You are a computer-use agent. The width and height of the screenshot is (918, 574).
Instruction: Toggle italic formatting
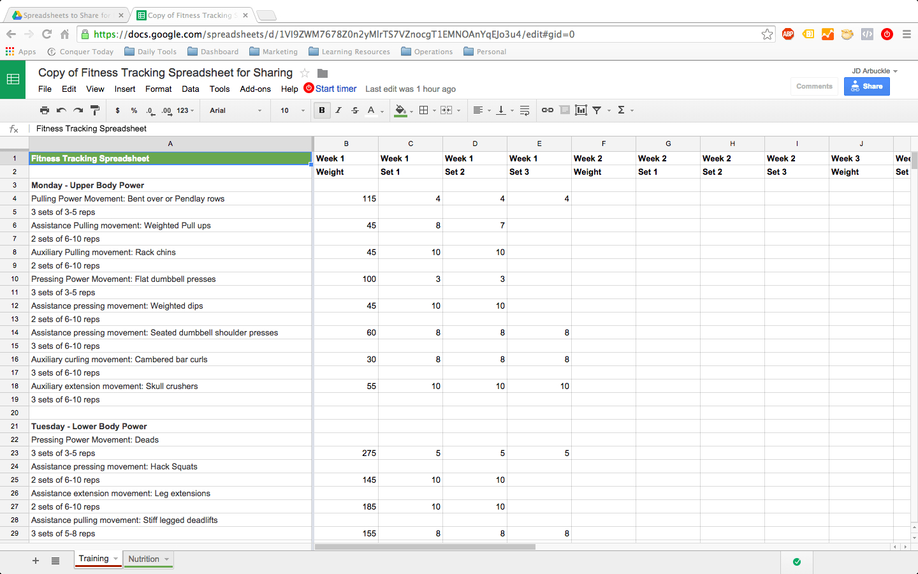[x=339, y=110]
